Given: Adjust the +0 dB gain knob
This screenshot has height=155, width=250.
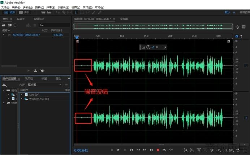Looking at the screenshot, I should click(148, 47).
